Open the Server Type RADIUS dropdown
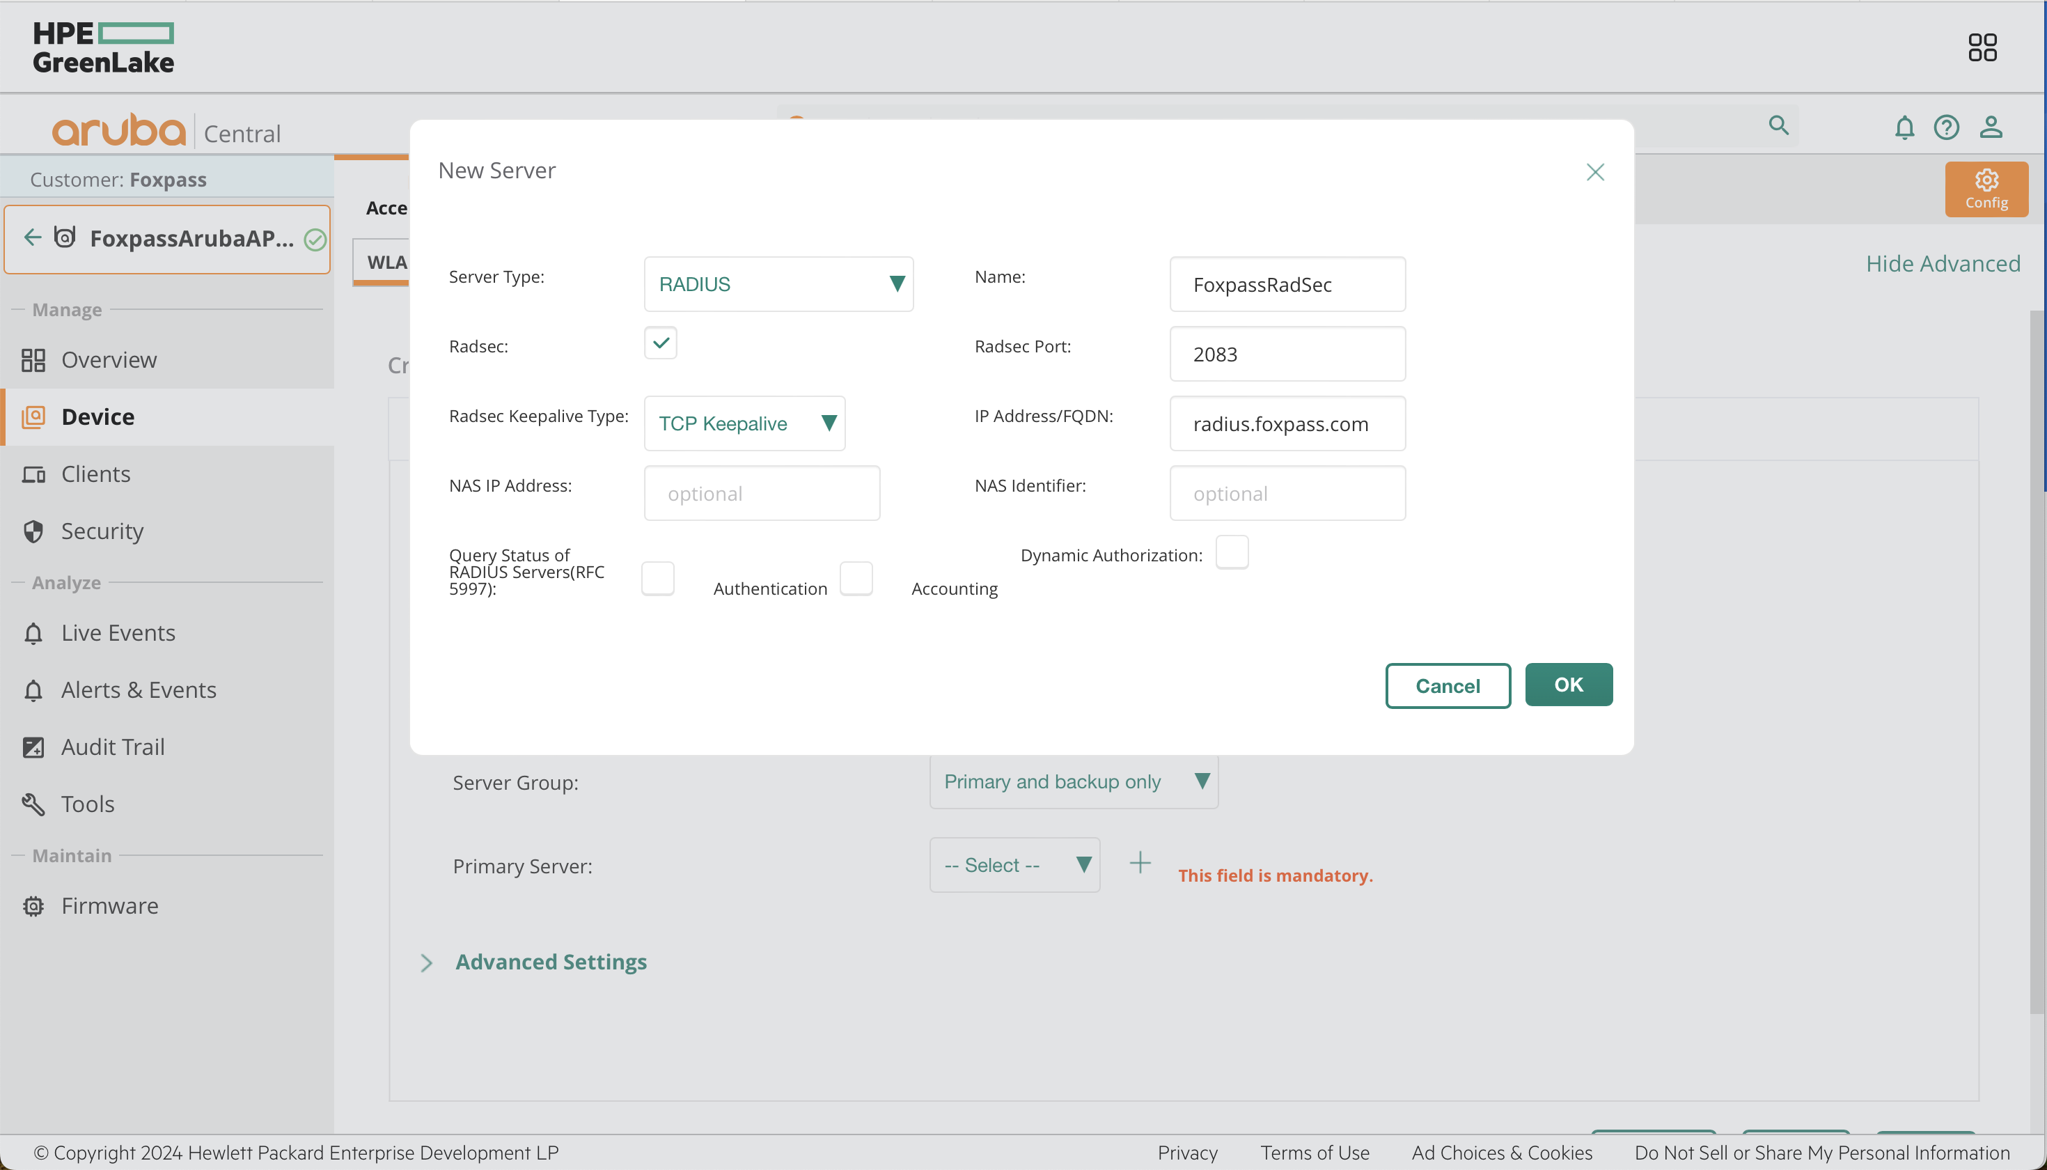This screenshot has width=2047, height=1170. tap(778, 284)
